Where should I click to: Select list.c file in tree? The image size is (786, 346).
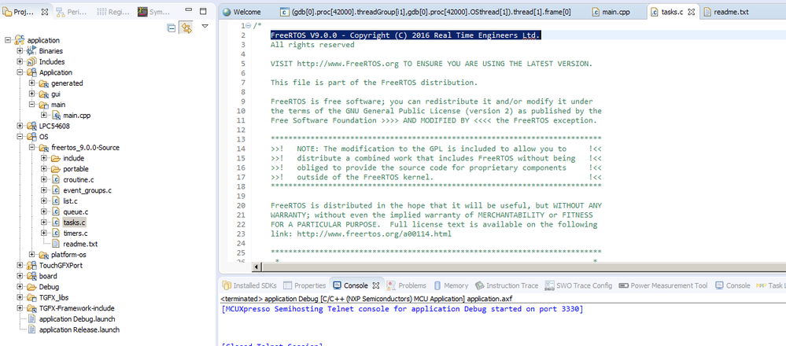(70, 201)
